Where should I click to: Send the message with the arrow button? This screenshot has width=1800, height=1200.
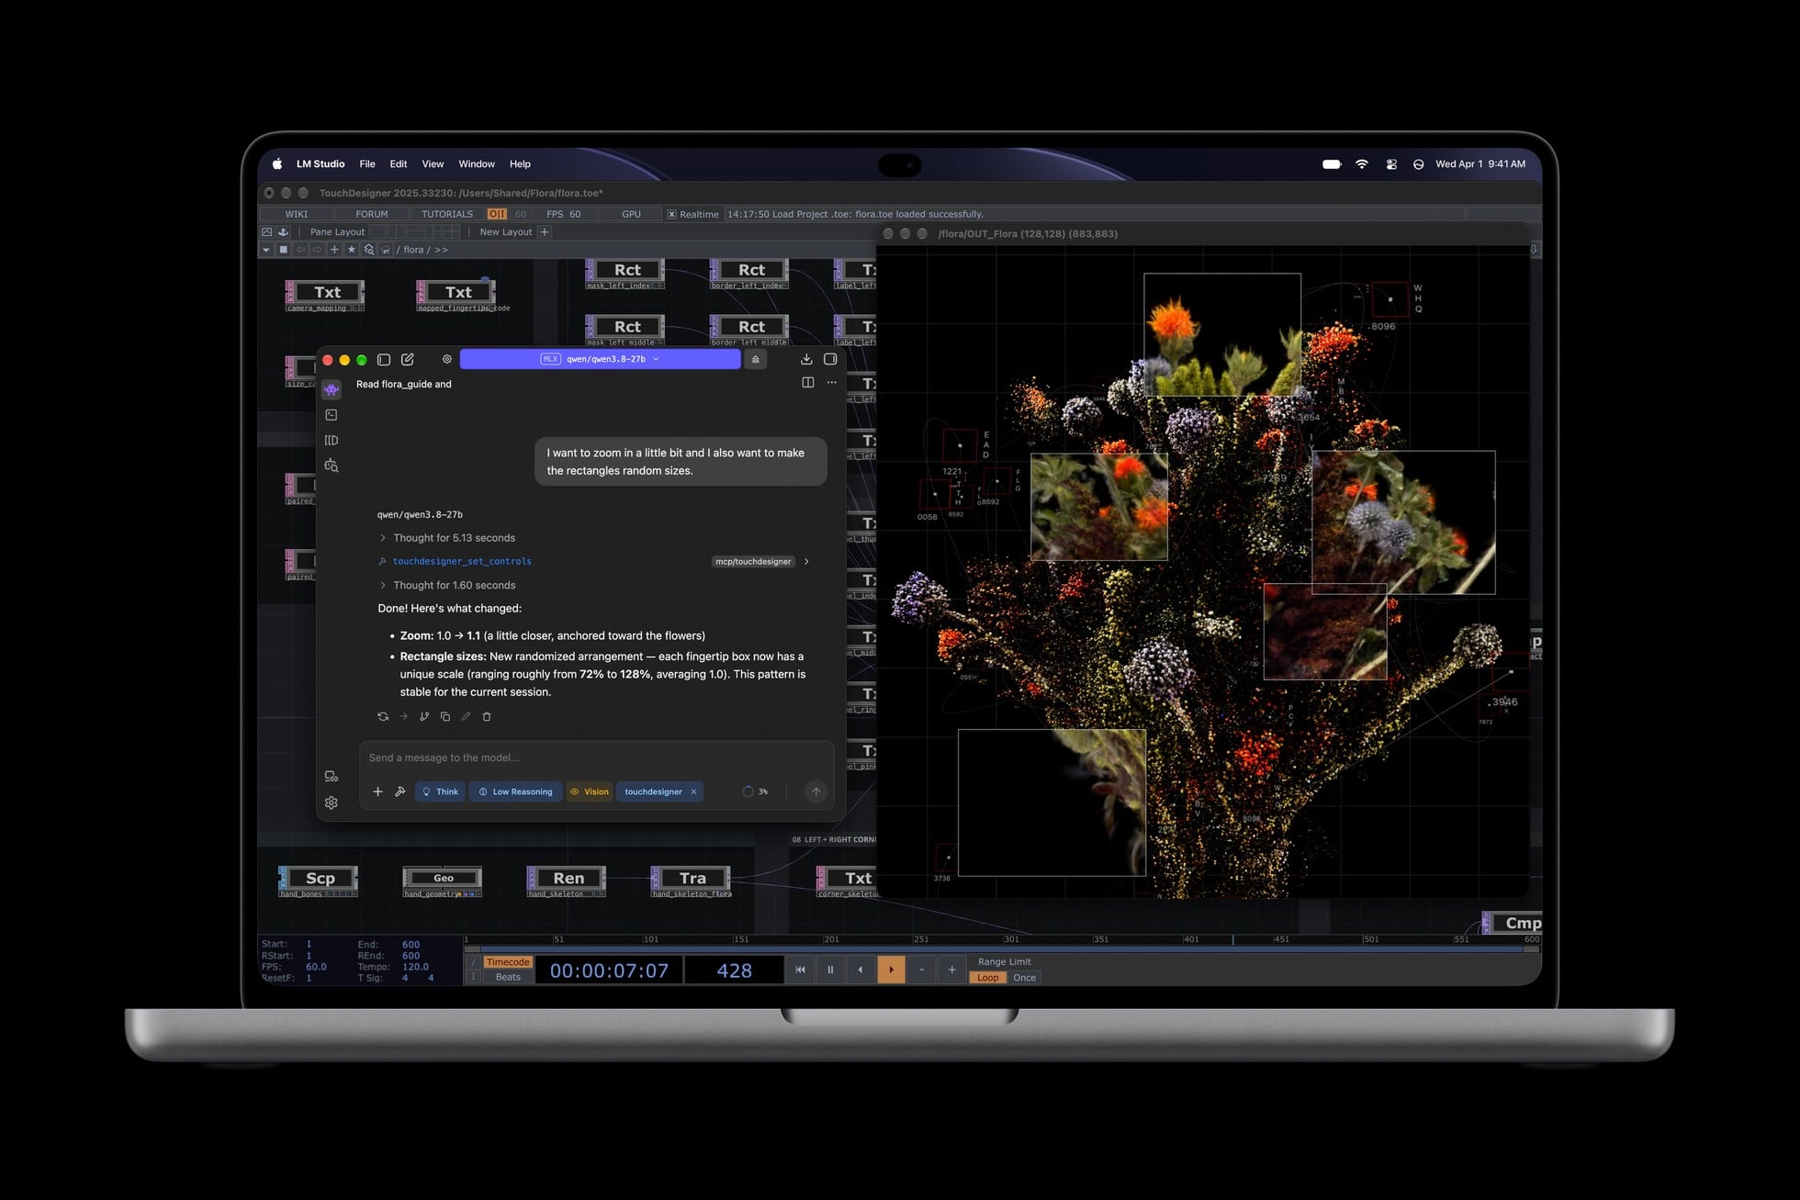[x=816, y=791]
